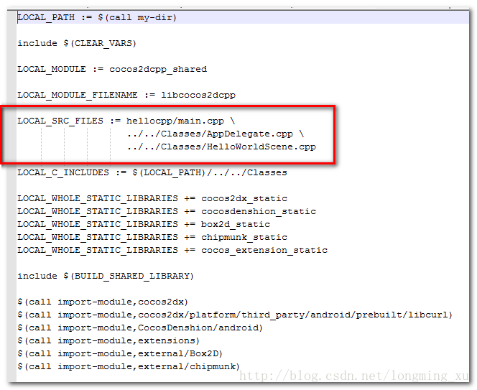
Task: Click the path 'hellocpp/main.cpp'
Action: coord(175,121)
